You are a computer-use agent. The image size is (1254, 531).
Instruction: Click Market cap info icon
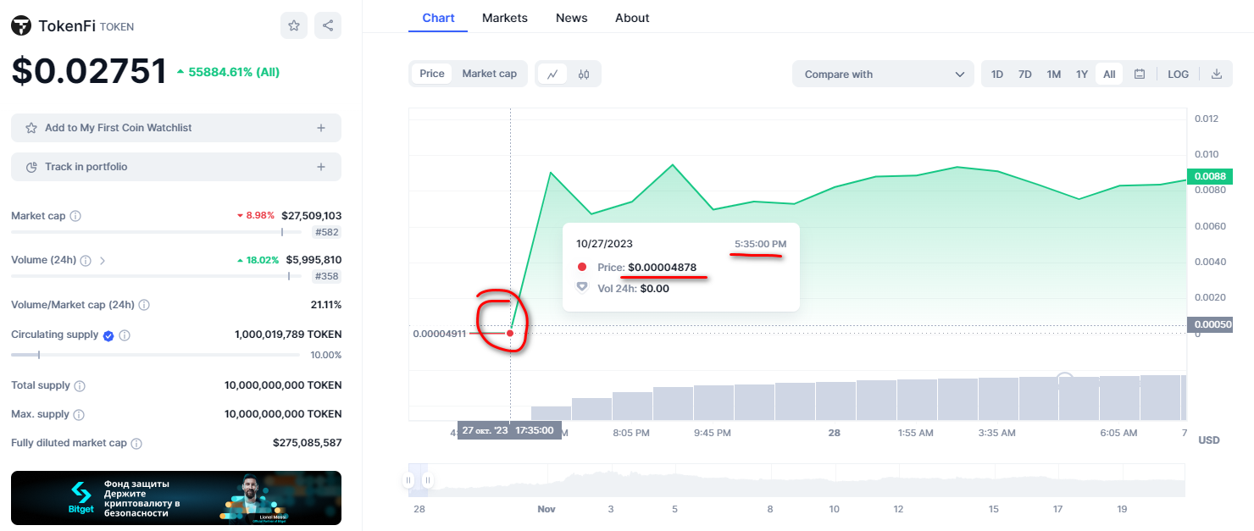click(75, 216)
